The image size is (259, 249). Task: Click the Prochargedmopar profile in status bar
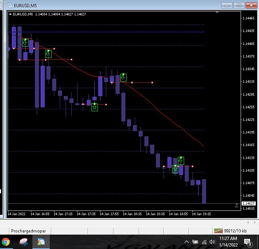coord(28,231)
